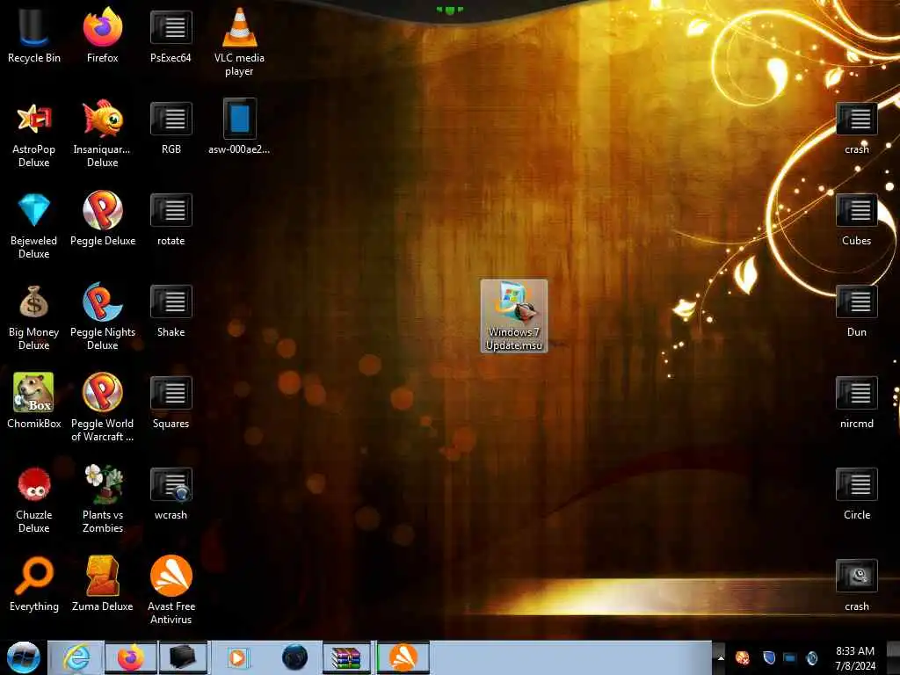This screenshot has width=900, height=675.
Task: Select the wcrash desktop file
Action: pos(171,494)
